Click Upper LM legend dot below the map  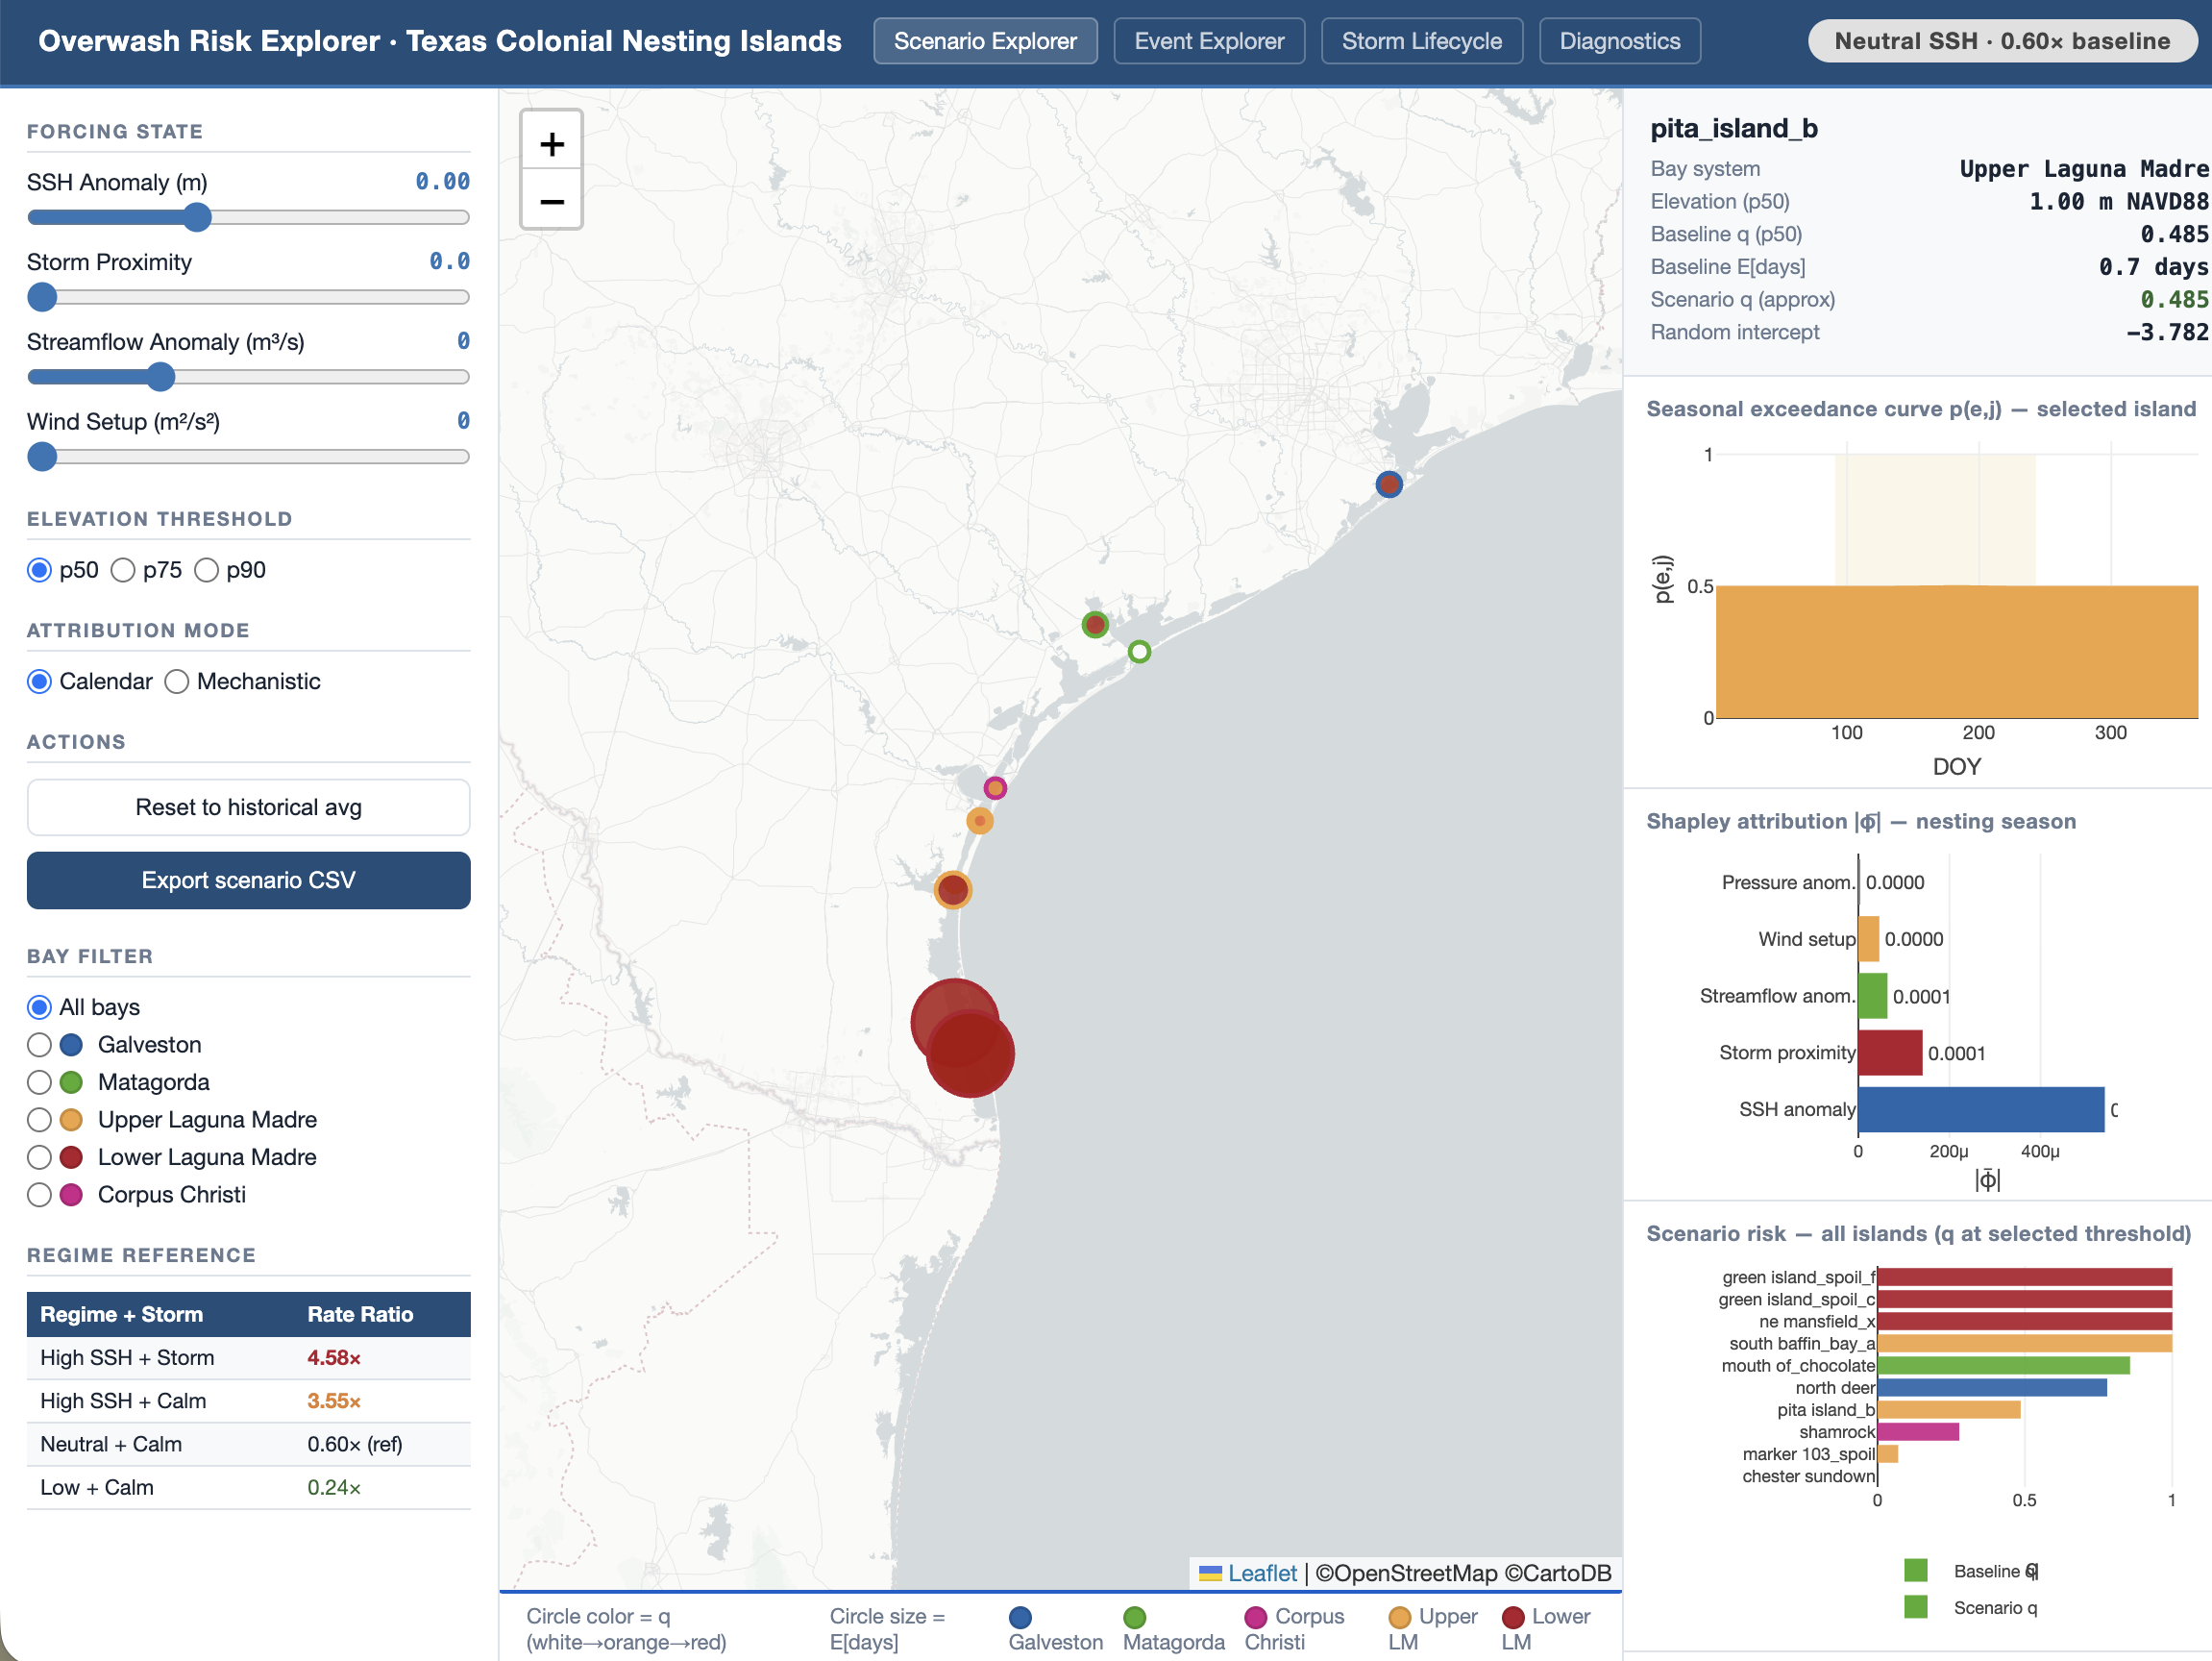point(1400,1617)
